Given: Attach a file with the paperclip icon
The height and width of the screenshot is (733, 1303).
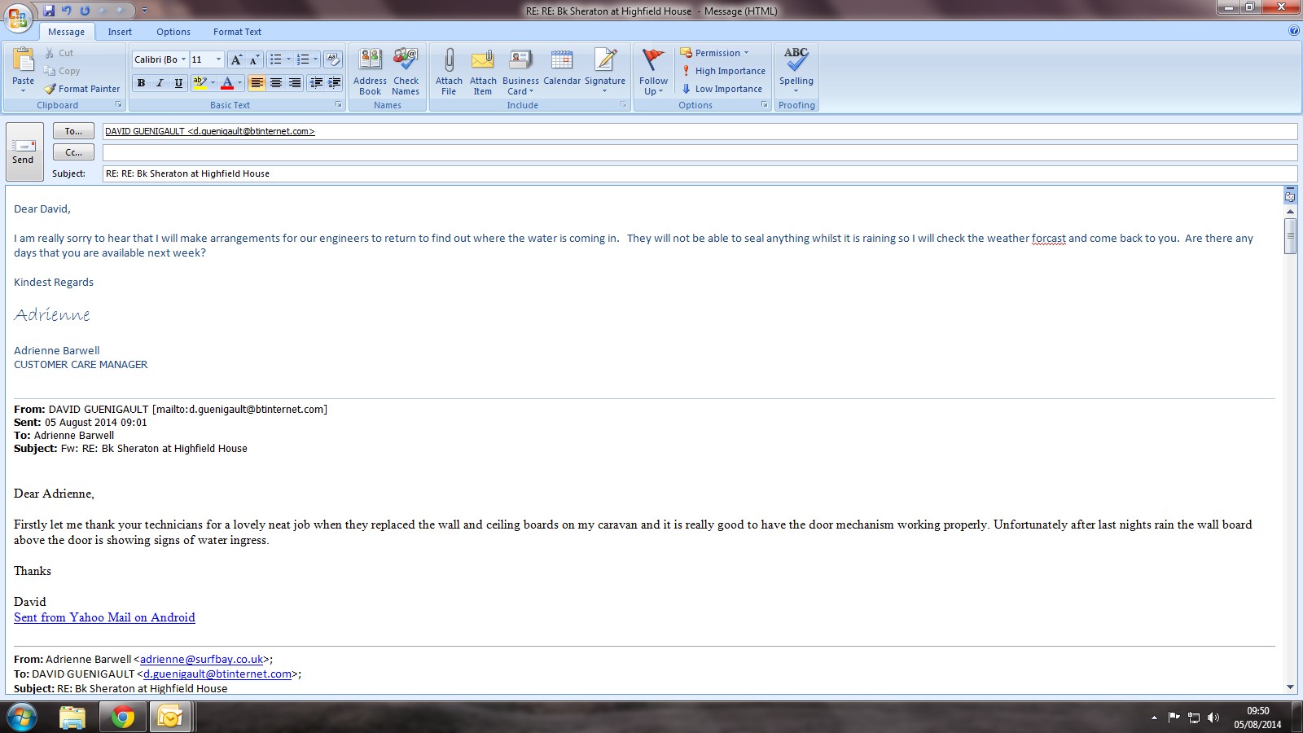Looking at the screenshot, I should [449, 72].
